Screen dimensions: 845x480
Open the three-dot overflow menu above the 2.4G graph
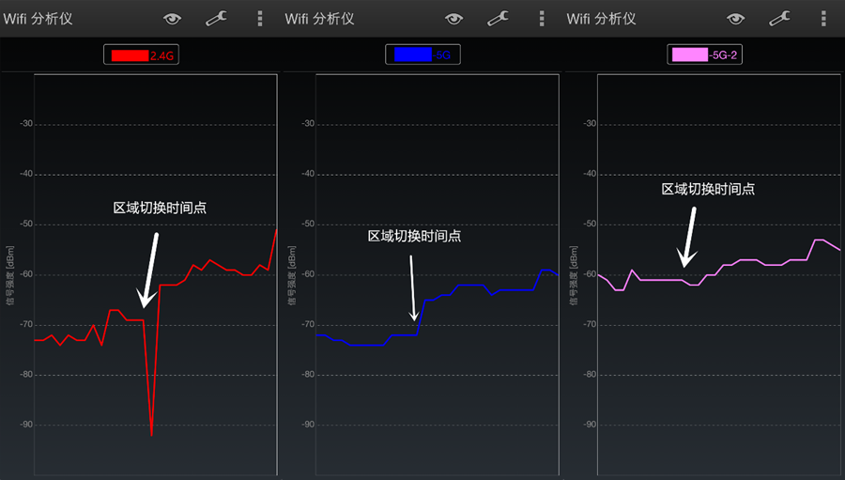[x=260, y=19]
